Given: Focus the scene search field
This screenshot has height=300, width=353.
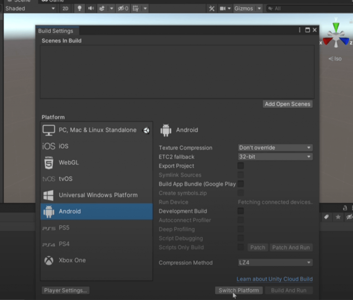Looking at the screenshot, I should pyautogui.click(x=310, y=9).
